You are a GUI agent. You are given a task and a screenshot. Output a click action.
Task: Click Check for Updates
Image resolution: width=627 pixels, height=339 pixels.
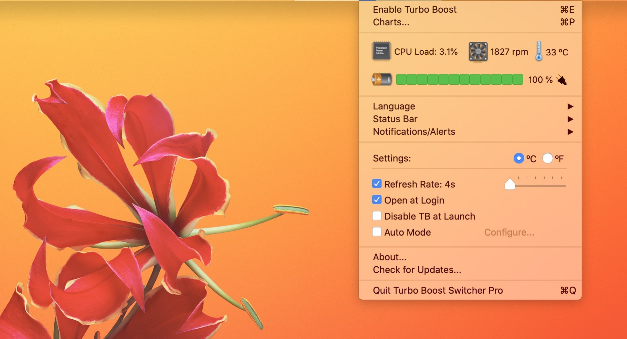click(x=417, y=270)
